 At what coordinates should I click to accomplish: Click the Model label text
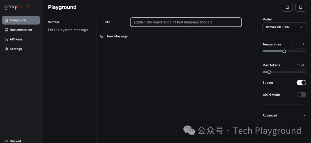[267, 19]
